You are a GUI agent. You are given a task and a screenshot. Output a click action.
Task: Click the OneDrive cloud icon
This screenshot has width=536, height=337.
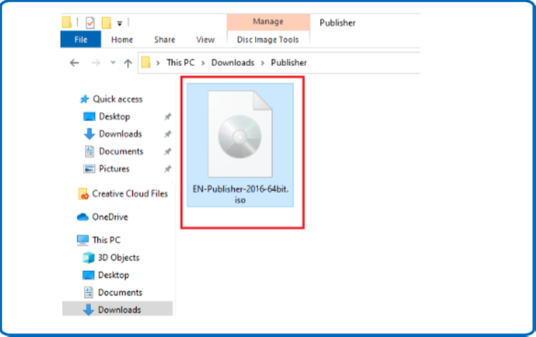(83, 218)
